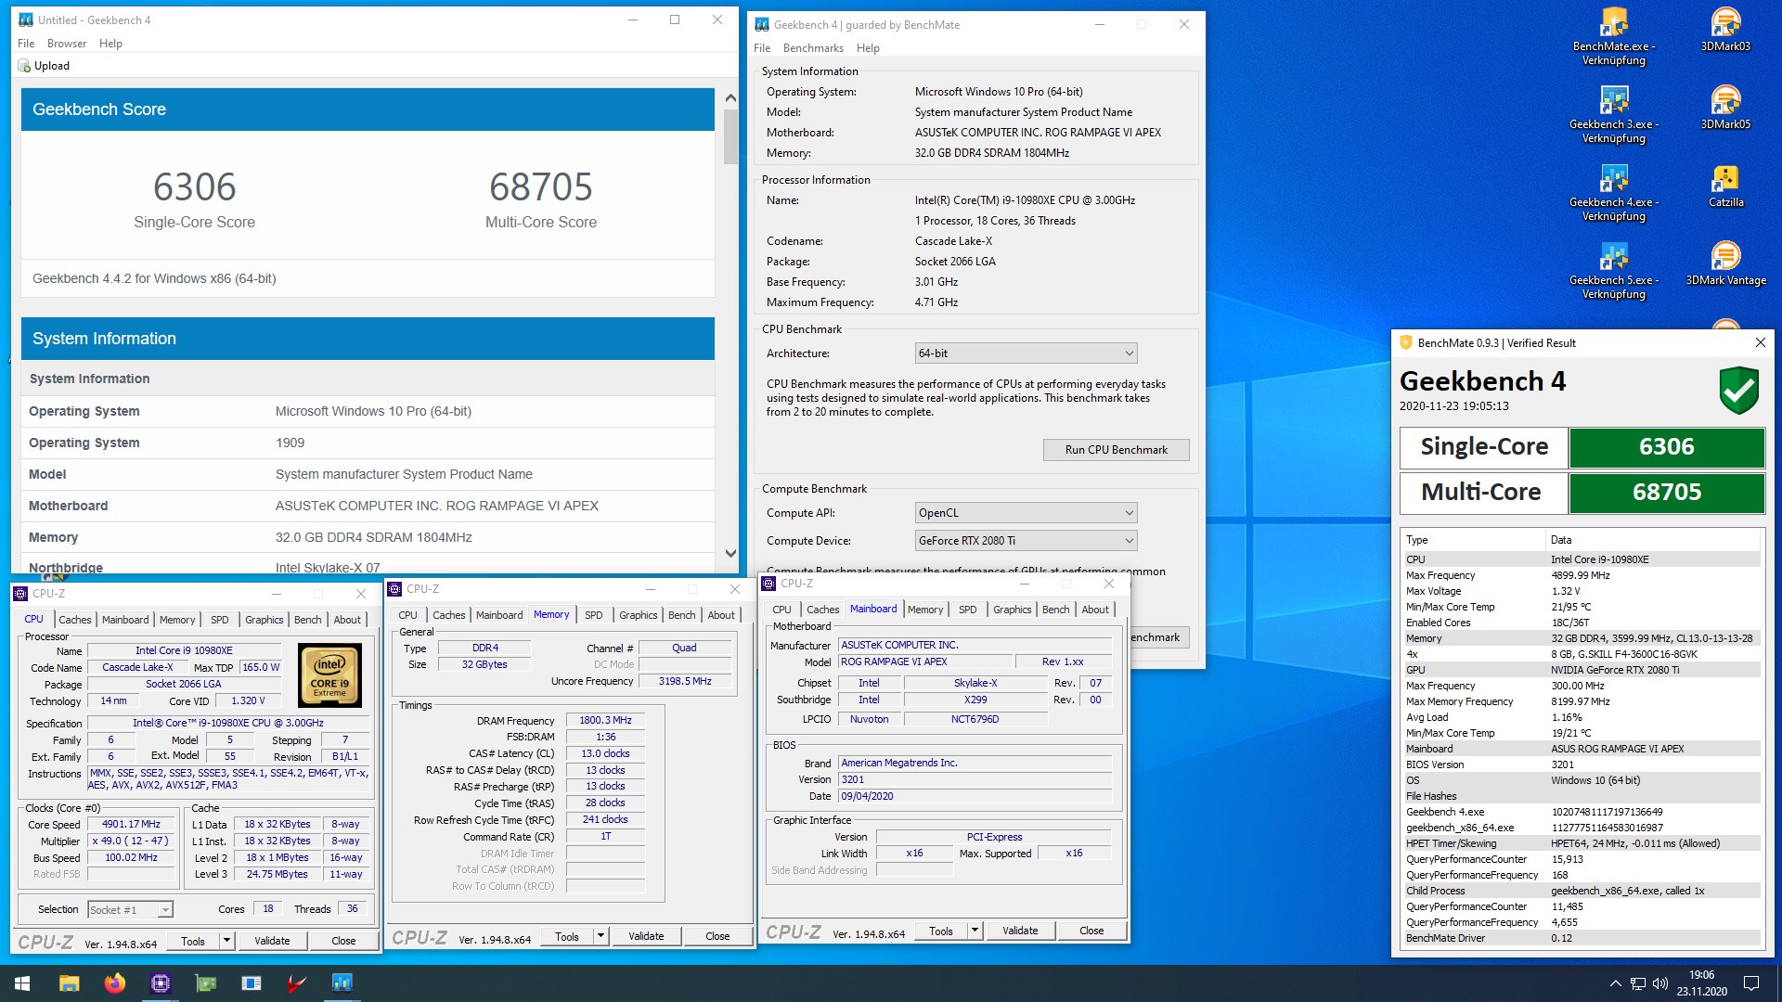Expand Tools arrow in CPU-Z CPU window
This screenshot has width=1782, height=1002.
click(x=226, y=941)
